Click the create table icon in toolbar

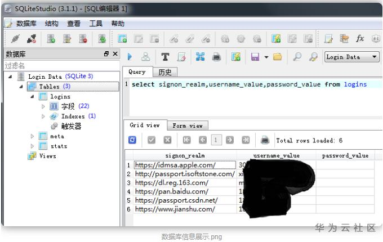point(122,38)
